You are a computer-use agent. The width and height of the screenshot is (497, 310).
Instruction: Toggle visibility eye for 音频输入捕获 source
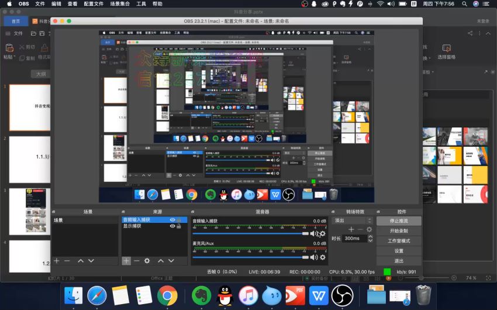coord(172,220)
